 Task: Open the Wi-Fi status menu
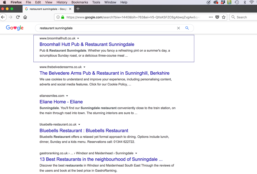[x=252, y=2]
